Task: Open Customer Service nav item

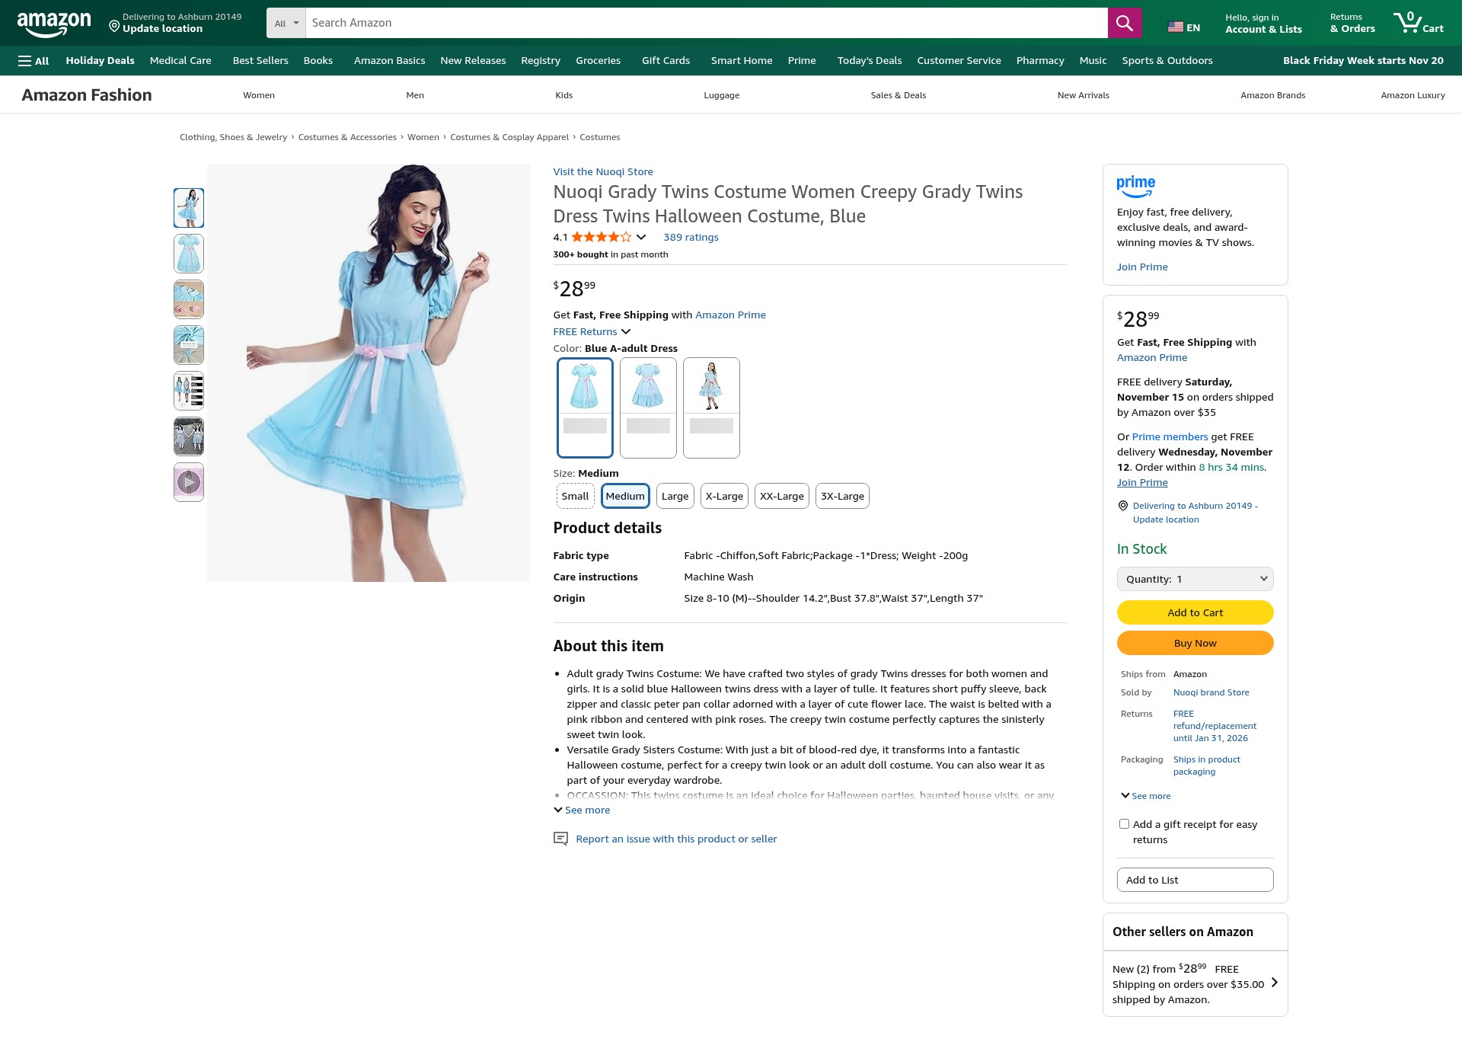Action: [959, 61]
